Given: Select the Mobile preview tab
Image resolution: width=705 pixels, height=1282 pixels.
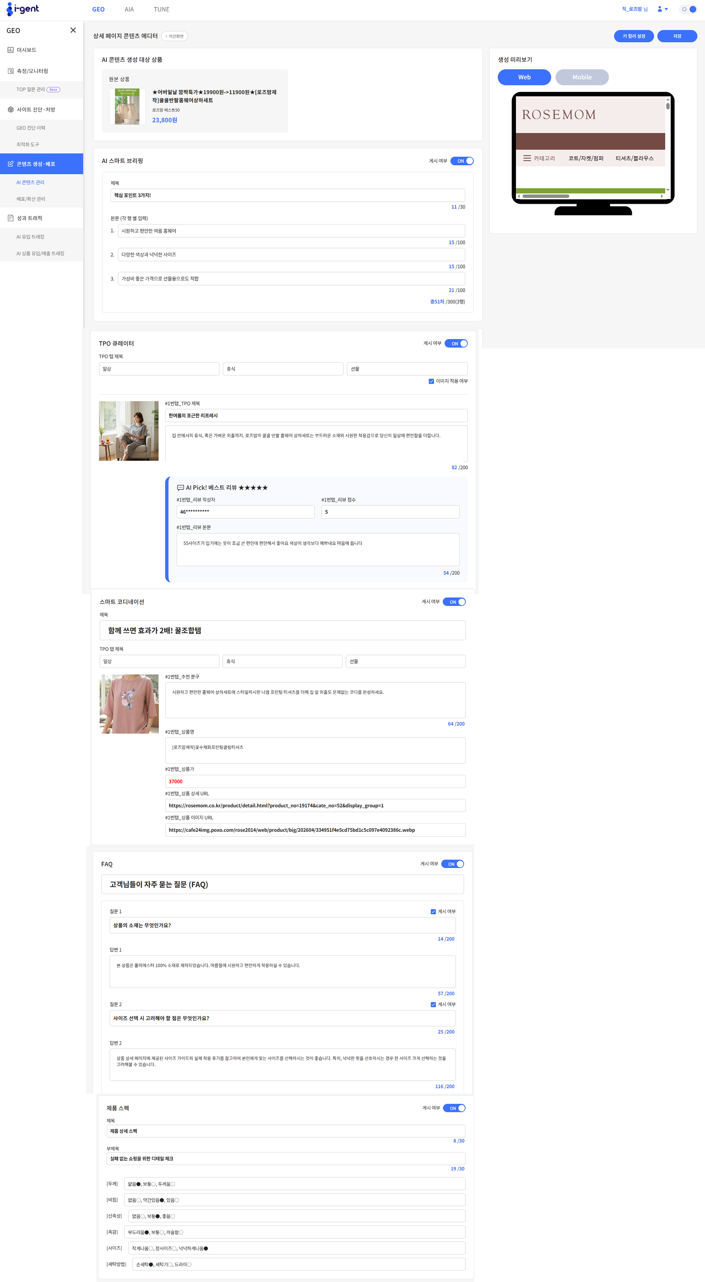Looking at the screenshot, I should 582,77.
